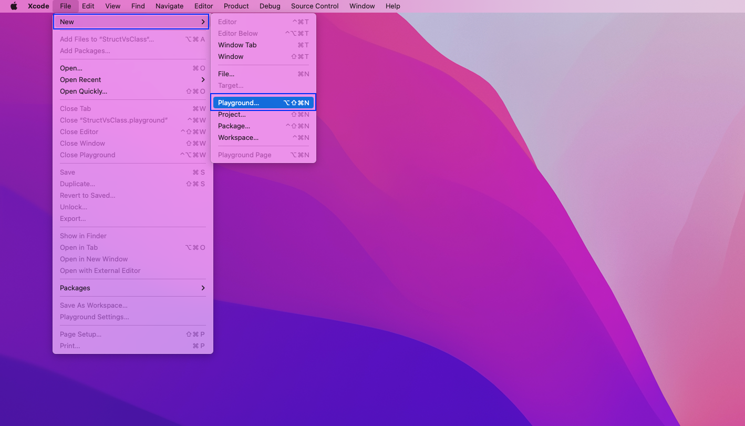Viewport: 745px width, 426px height.
Task: Close the open File menu
Action: click(66, 6)
